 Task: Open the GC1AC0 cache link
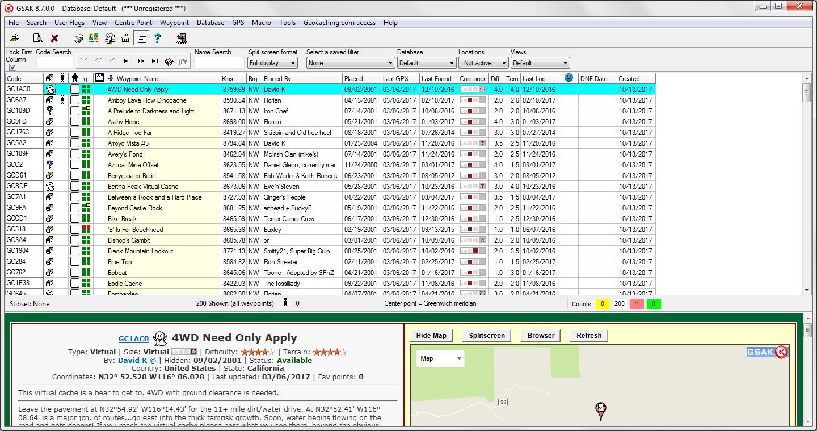click(x=133, y=339)
